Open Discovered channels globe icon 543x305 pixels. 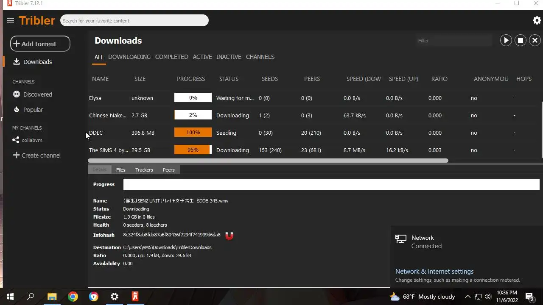17,94
